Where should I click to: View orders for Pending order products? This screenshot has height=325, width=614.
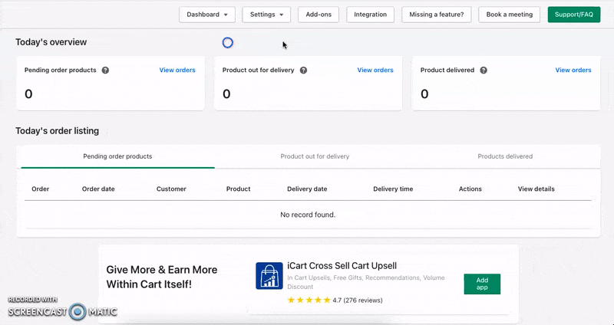(x=177, y=70)
